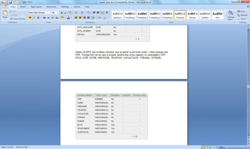Click the Replace button
The width and height of the screenshot is (250, 149).
point(242,15)
